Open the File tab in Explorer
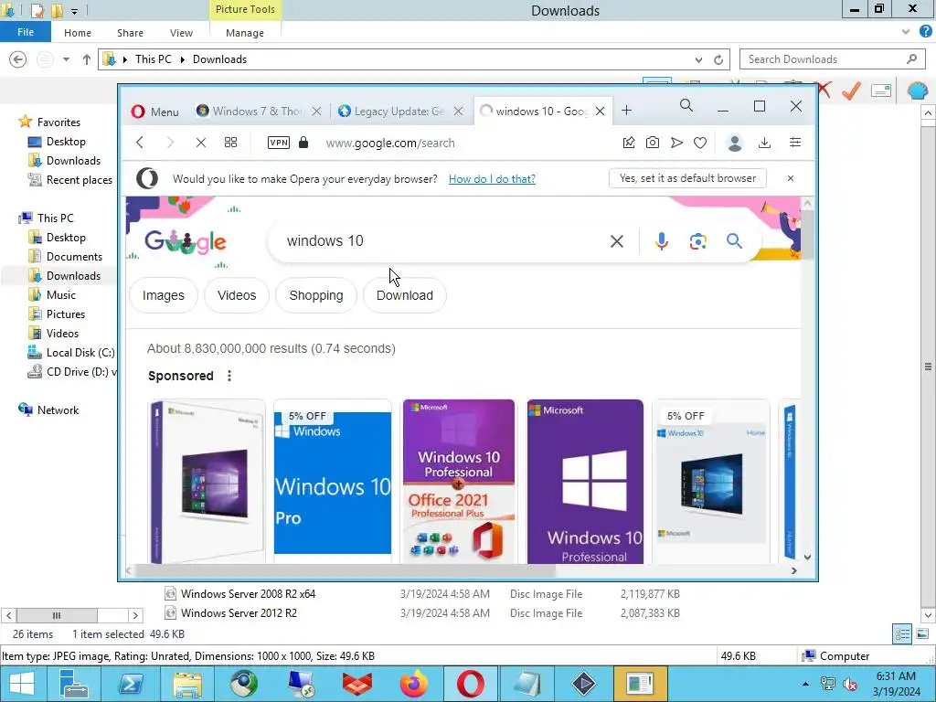Viewport: 936px width, 702px height. coord(26,32)
